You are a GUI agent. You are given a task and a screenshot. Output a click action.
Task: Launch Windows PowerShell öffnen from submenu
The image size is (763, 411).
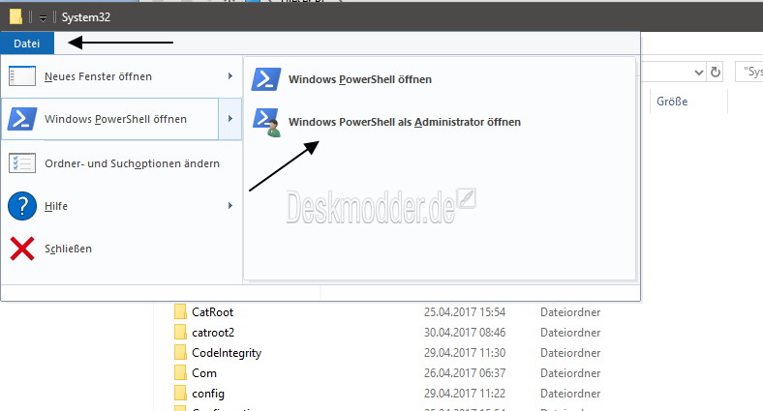coord(359,79)
